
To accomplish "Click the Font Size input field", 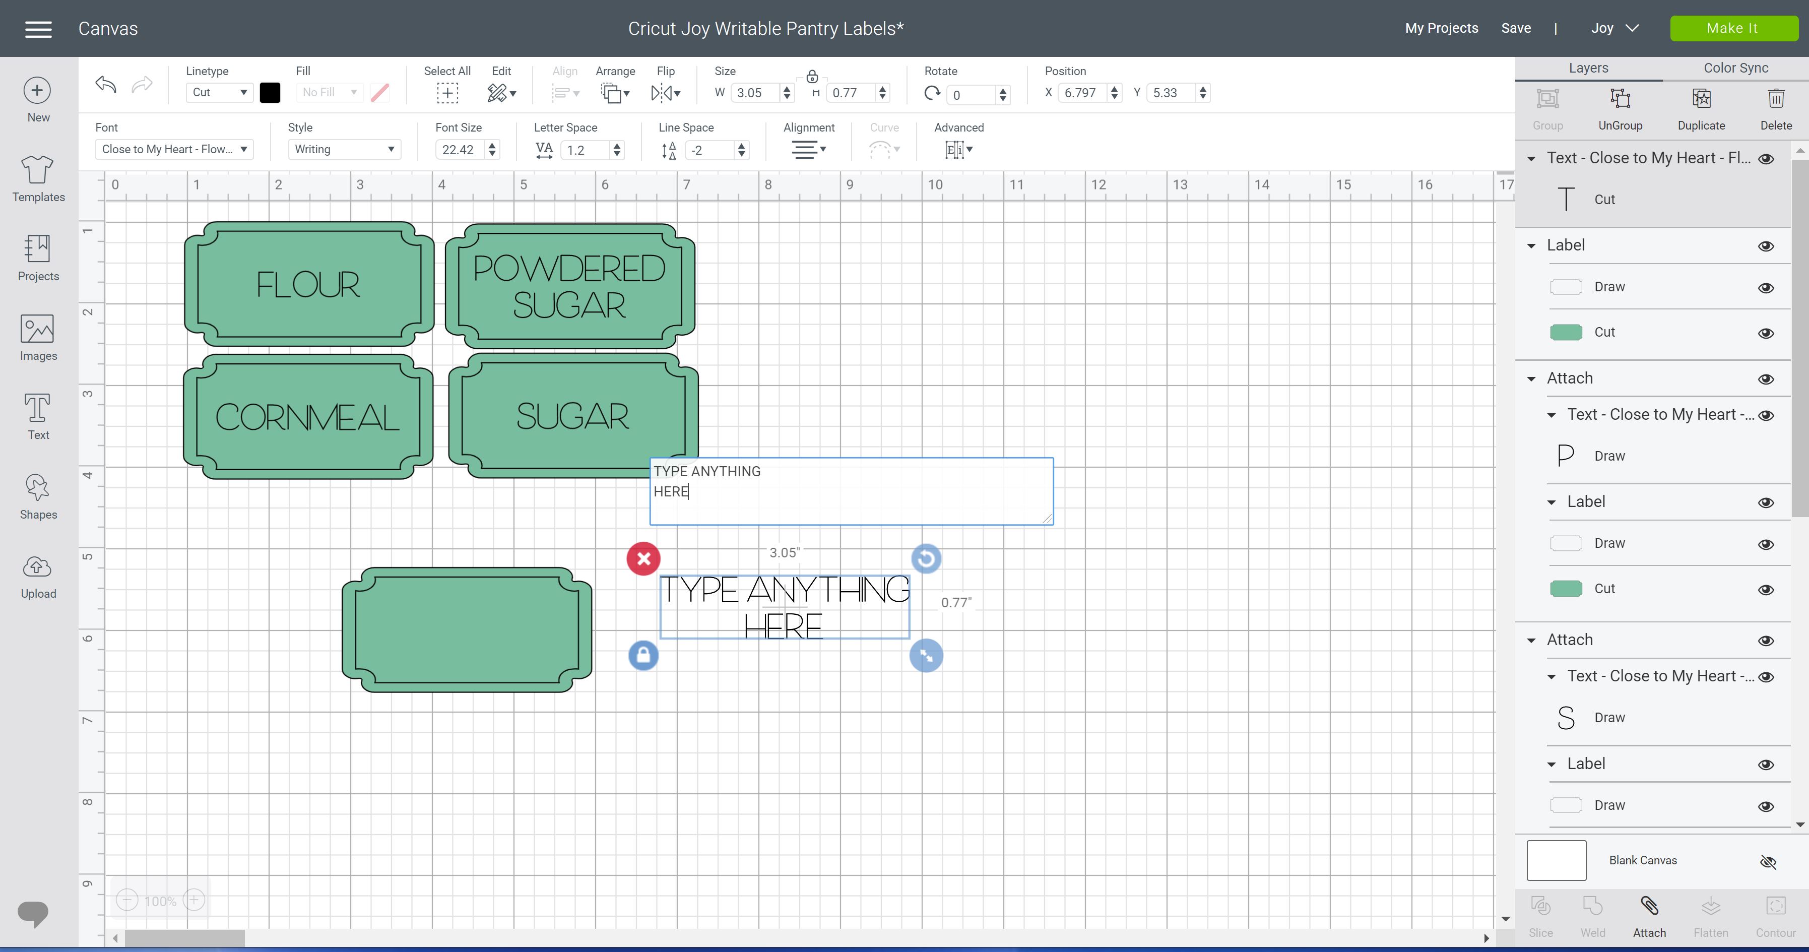I will coord(459,150).
